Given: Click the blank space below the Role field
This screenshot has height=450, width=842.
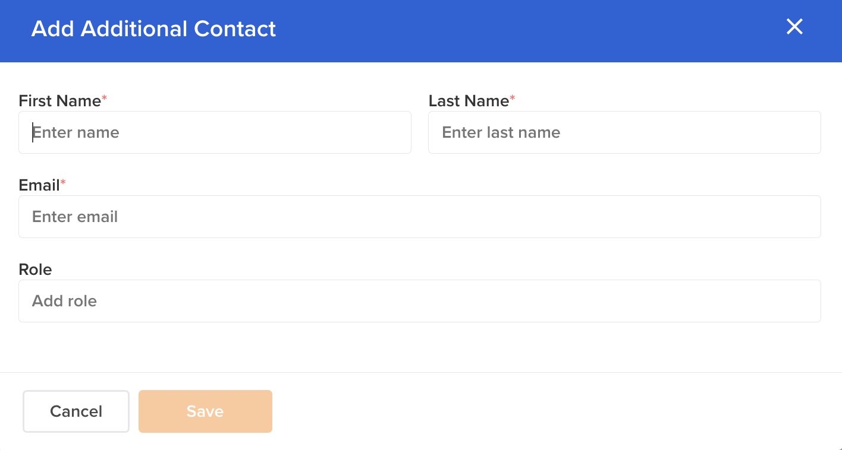Looking at the screenshot, I should 419,347.
